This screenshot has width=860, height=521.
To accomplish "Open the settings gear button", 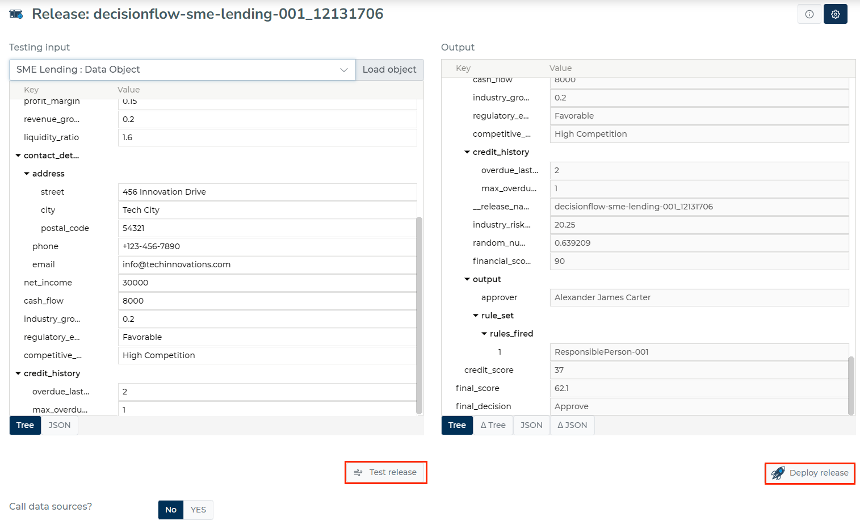I will pos(836,14).
